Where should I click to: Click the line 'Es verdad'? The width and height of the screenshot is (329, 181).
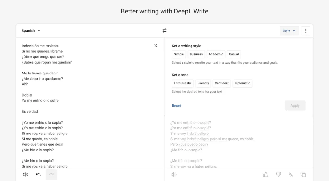click(30, 111)
